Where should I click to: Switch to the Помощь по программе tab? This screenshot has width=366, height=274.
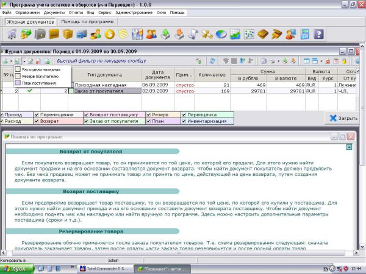(x=87, y=22)
